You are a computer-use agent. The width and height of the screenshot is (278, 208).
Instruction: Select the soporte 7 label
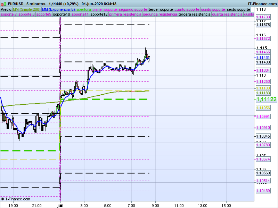pos(9,14)
